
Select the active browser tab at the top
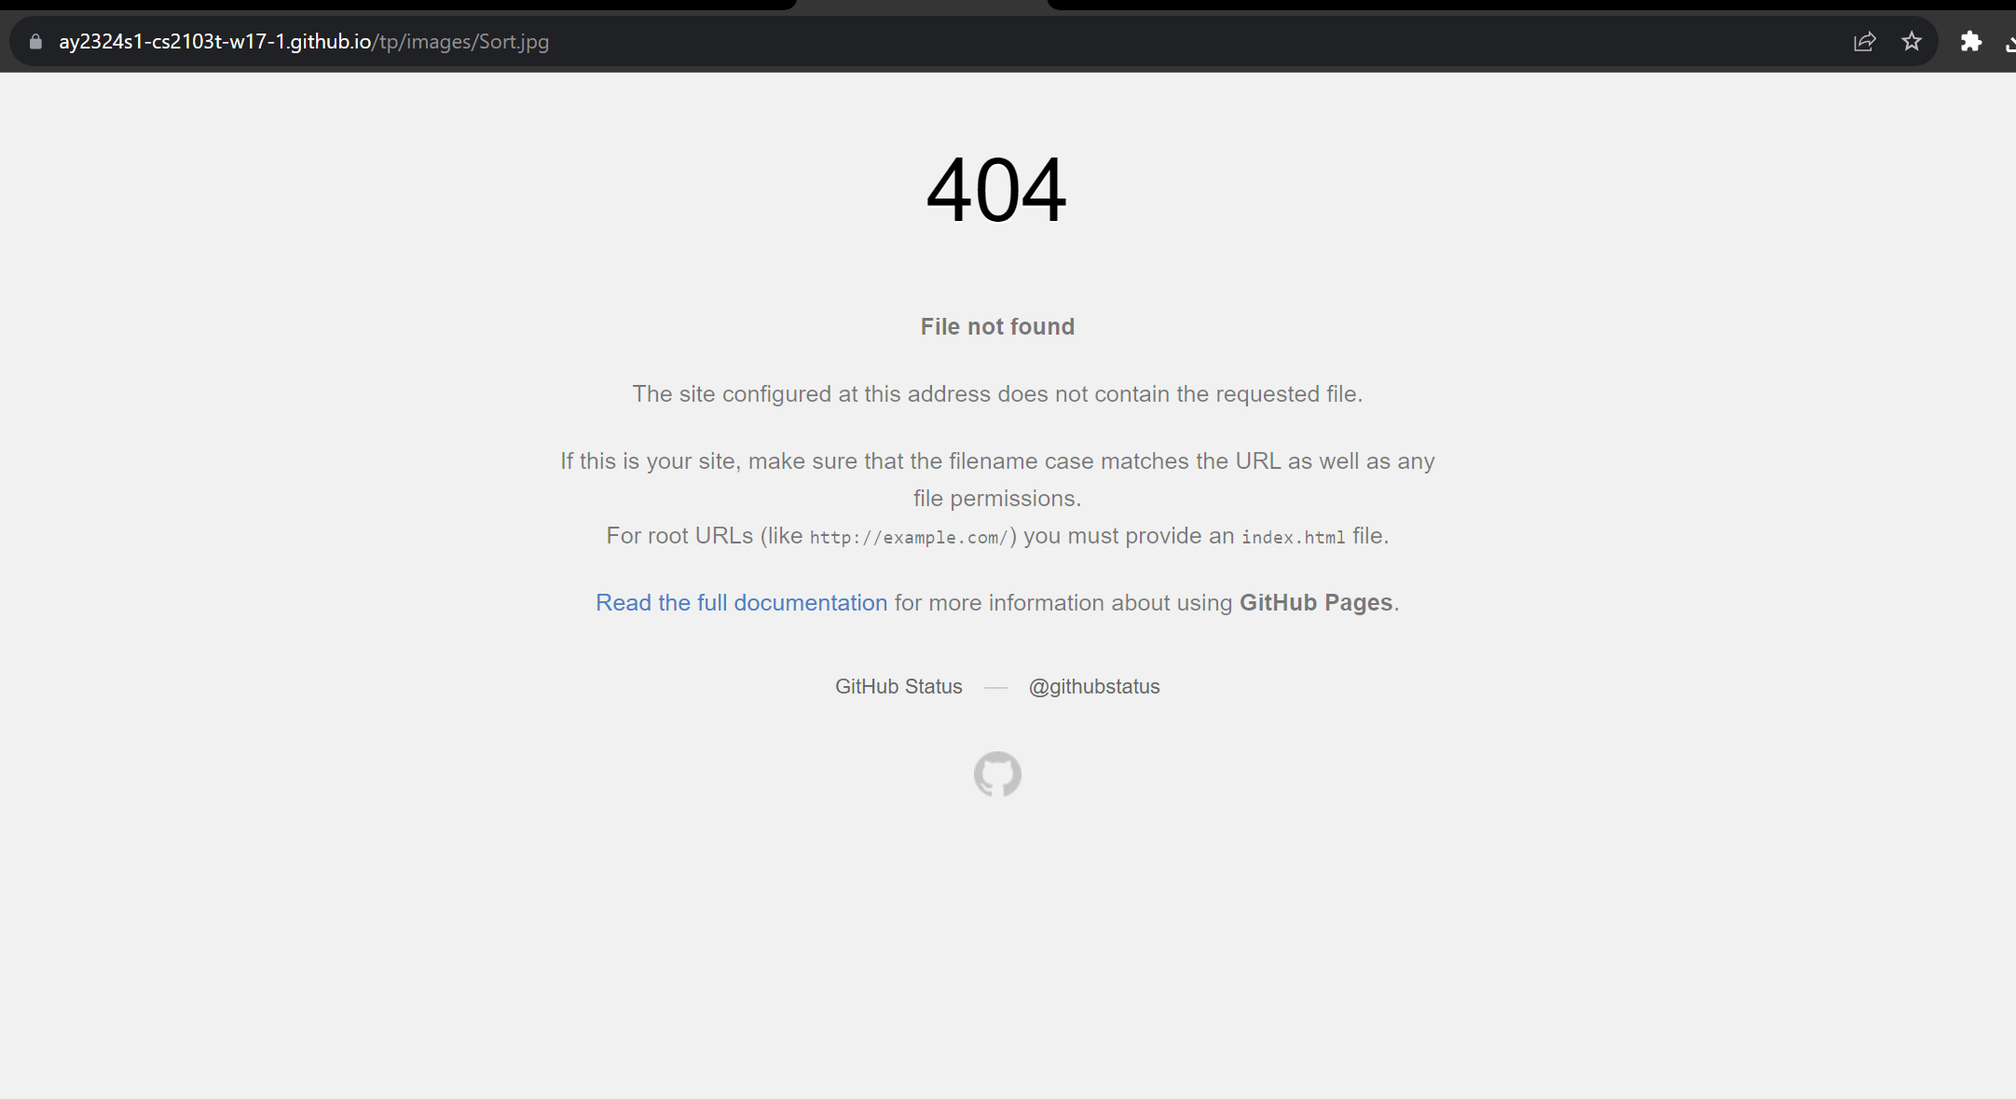(x=921, y=5)
